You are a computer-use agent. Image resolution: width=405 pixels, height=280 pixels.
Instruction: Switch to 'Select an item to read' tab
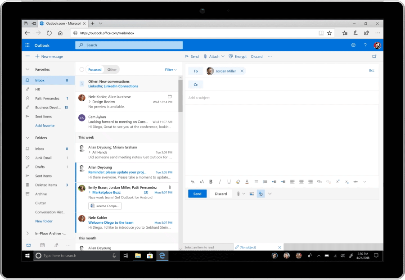(x=208, y=247)
